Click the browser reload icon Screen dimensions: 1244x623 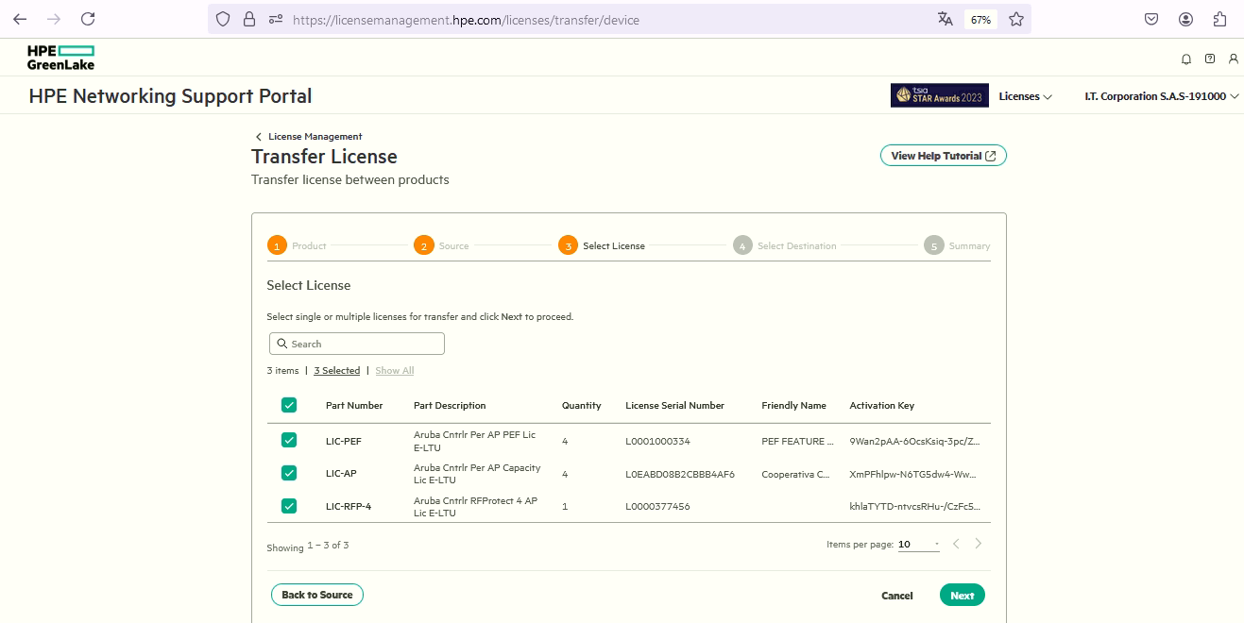coord(88,19)
